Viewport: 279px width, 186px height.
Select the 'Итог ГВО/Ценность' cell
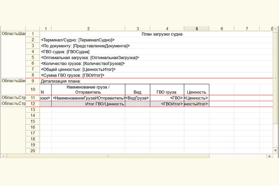point(88,104)
